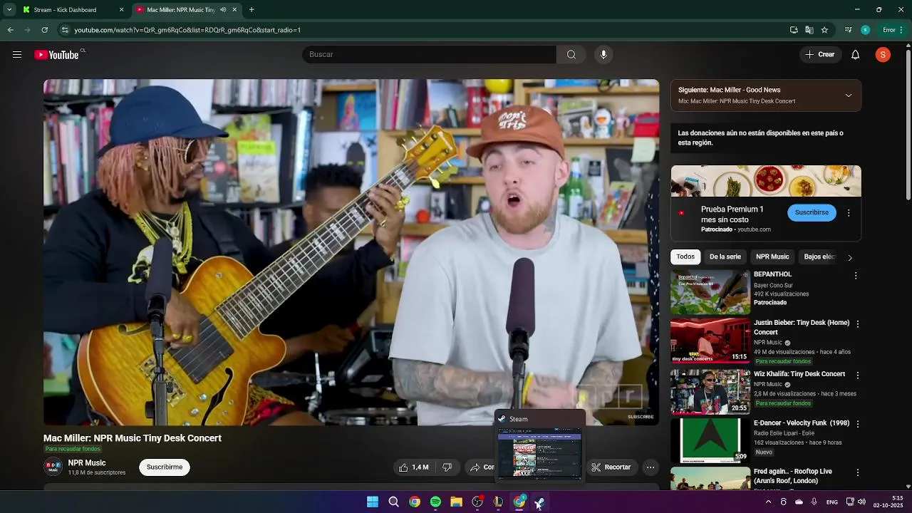Reload the page in Chrome
912x513 pixels.
44,30
